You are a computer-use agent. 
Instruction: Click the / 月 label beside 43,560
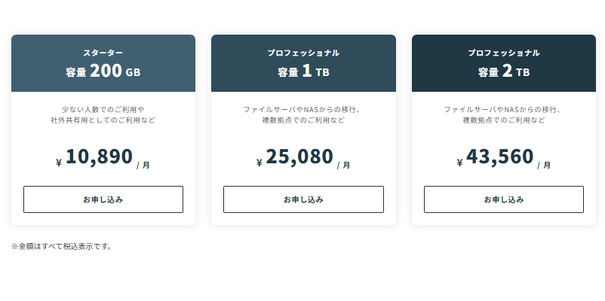(544, 165)
